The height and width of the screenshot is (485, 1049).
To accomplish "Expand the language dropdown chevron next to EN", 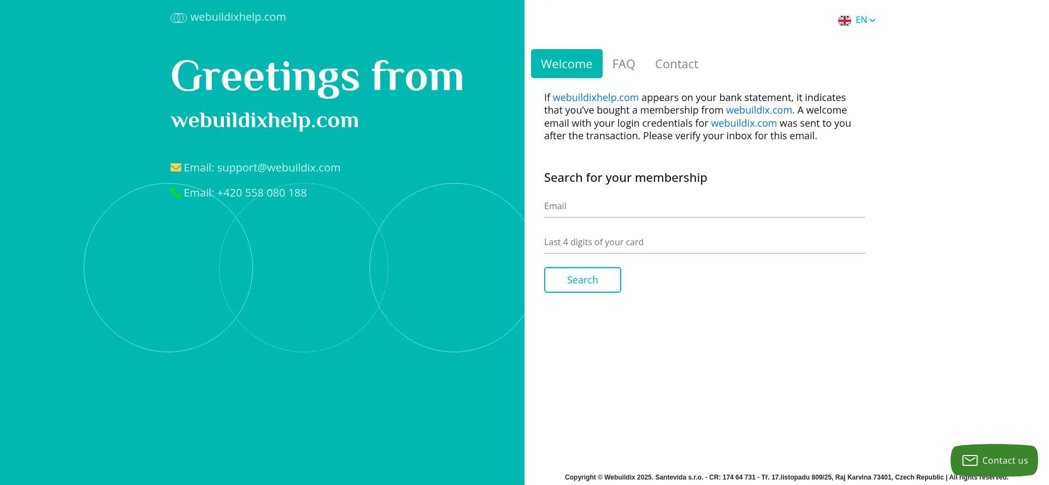I will click(873, 20).
